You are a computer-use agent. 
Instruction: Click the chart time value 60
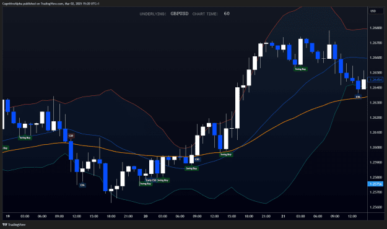(x=227, y=14)
